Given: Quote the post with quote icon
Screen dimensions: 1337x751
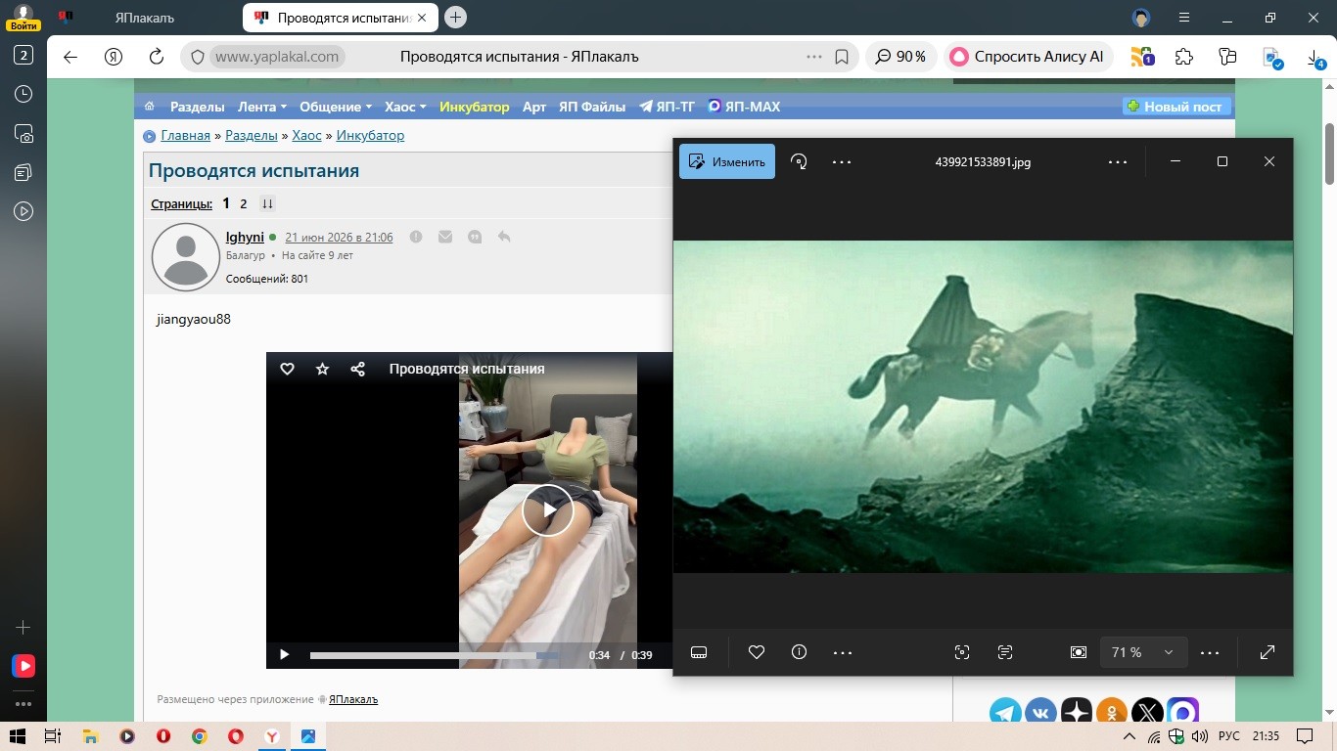Looking at the screenshot, I should pyautogui.click(x=475, y=237).
